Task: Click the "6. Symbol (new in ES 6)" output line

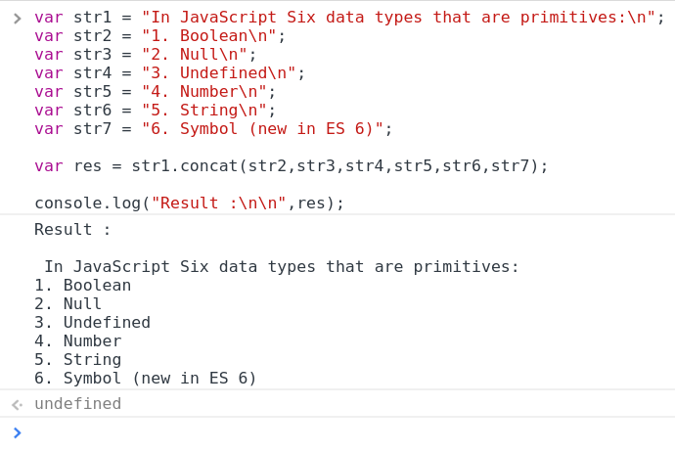Action: [145, 379]
